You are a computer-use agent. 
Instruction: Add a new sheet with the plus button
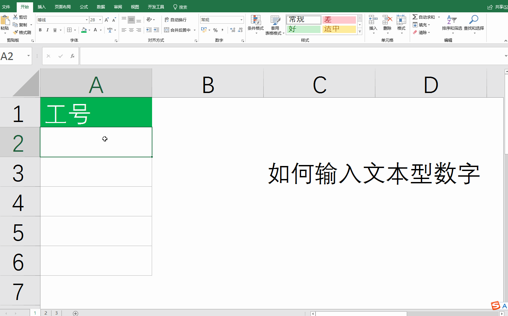[76, 313]
